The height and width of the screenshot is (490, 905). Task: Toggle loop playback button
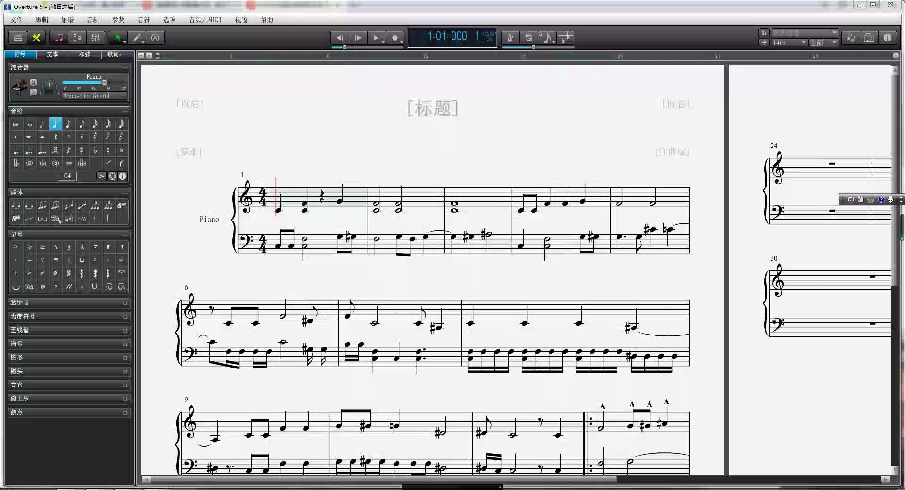coord(528,38)
